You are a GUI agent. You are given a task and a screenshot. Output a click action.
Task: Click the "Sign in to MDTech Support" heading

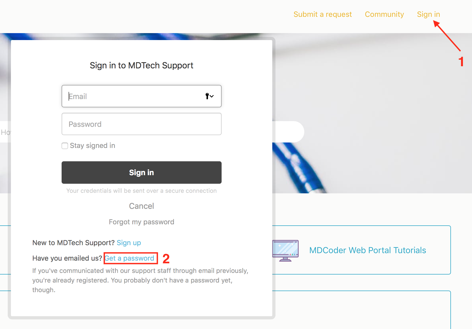tap(141, 65)
